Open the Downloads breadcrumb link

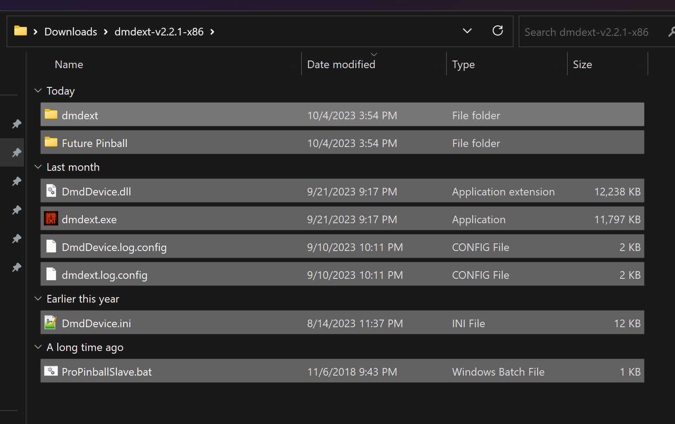[x=70, y=31]
